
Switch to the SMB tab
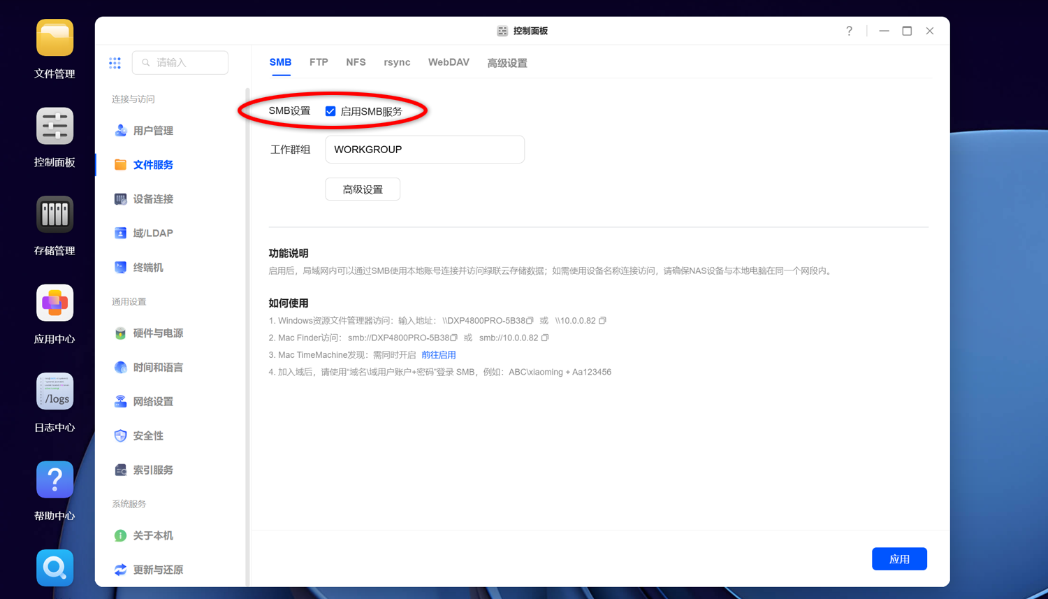280,63
